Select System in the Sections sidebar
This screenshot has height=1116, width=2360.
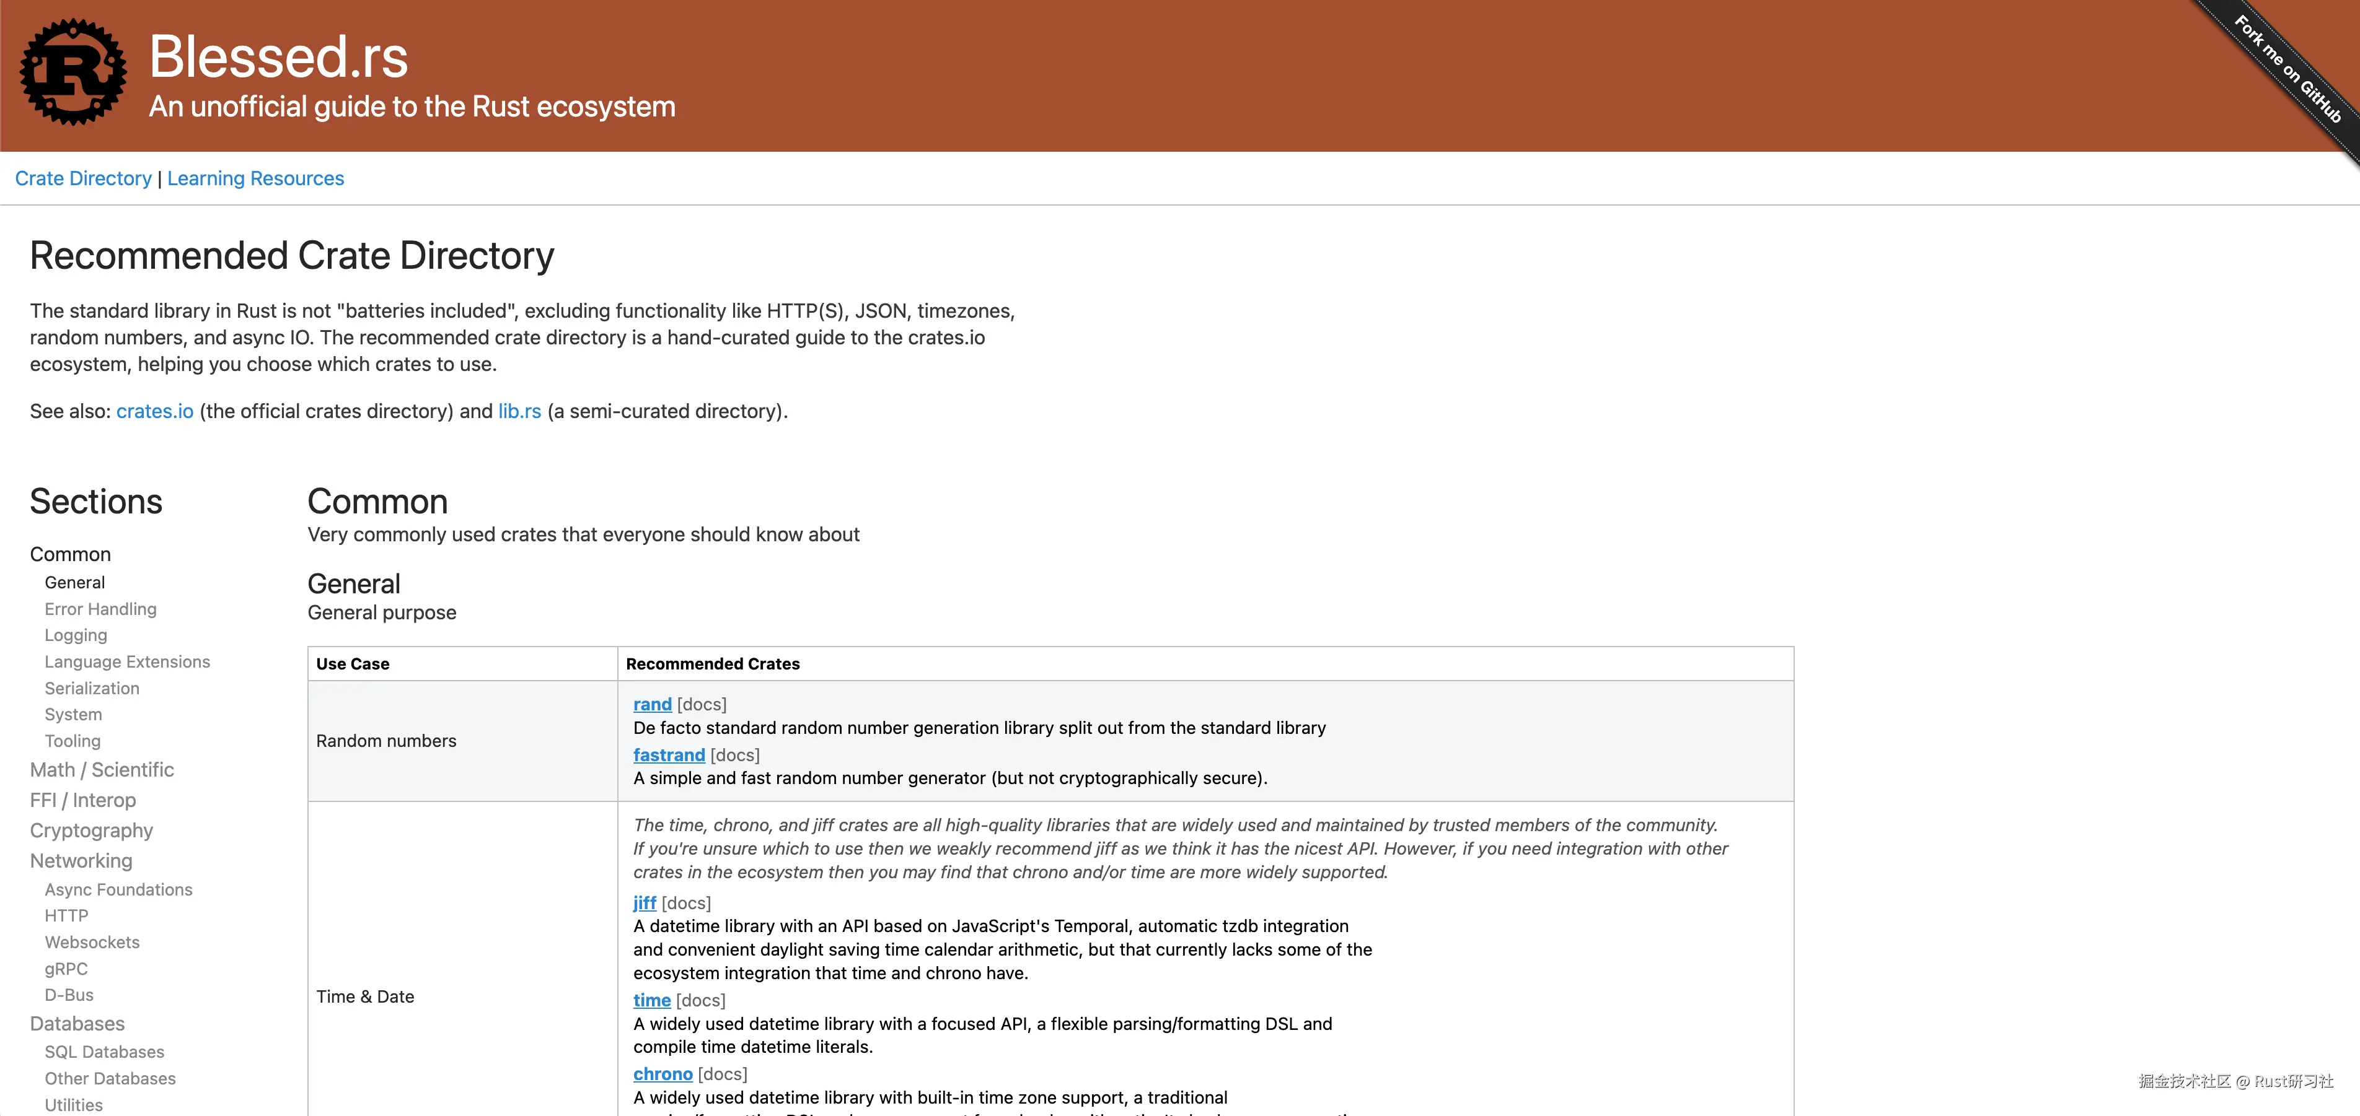click(x=73, y=715)
